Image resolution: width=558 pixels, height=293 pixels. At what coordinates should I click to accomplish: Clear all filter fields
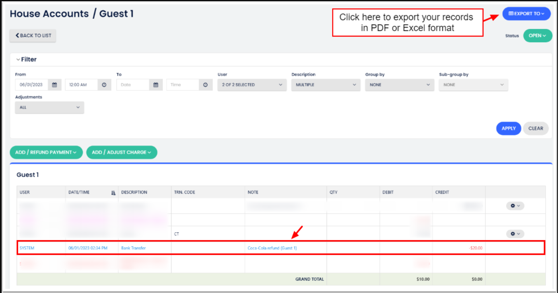536,128
